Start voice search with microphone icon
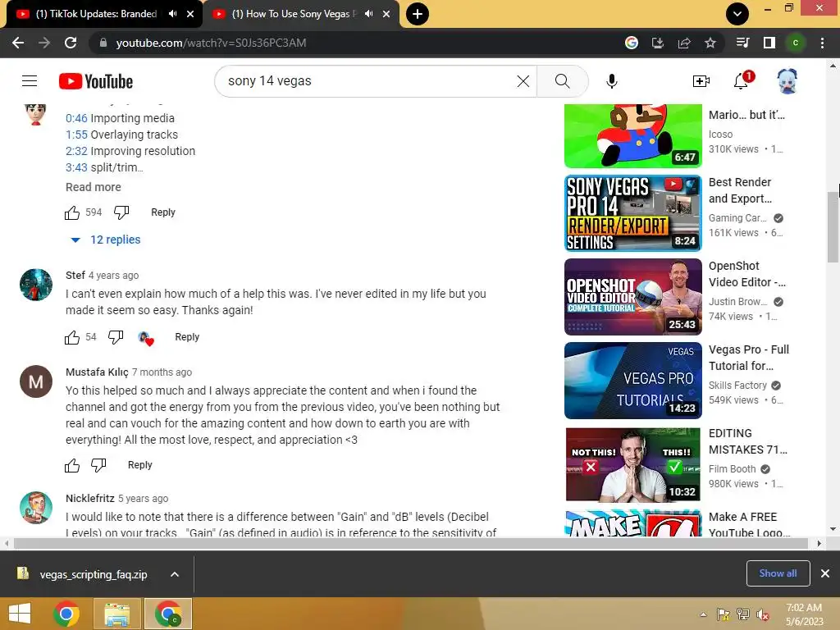The image size is (840, 630). (611, 81)
